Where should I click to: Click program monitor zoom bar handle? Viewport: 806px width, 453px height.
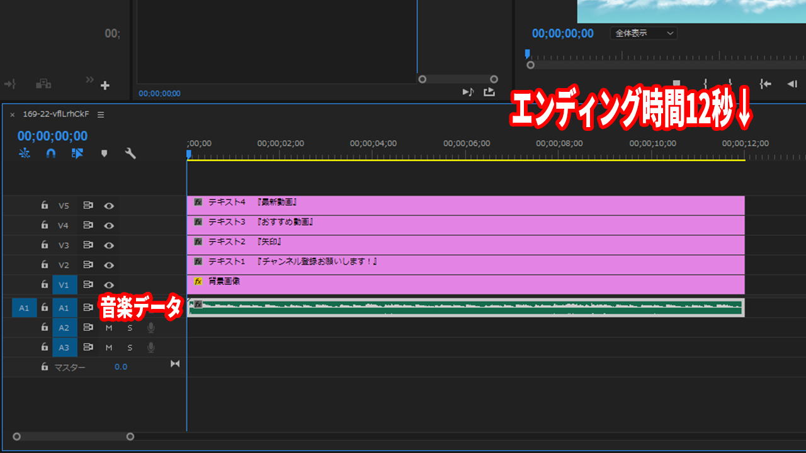pos(530,65)
